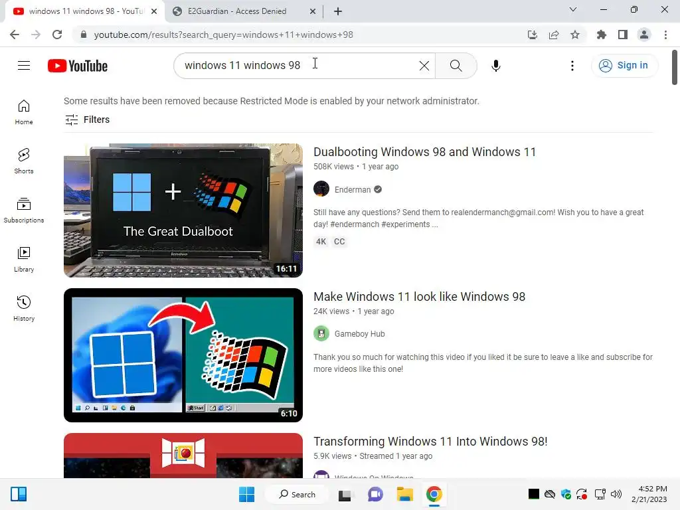Open the Extensions puzzle icon
This screenshot has width=680, height=510.
[602, 35]
